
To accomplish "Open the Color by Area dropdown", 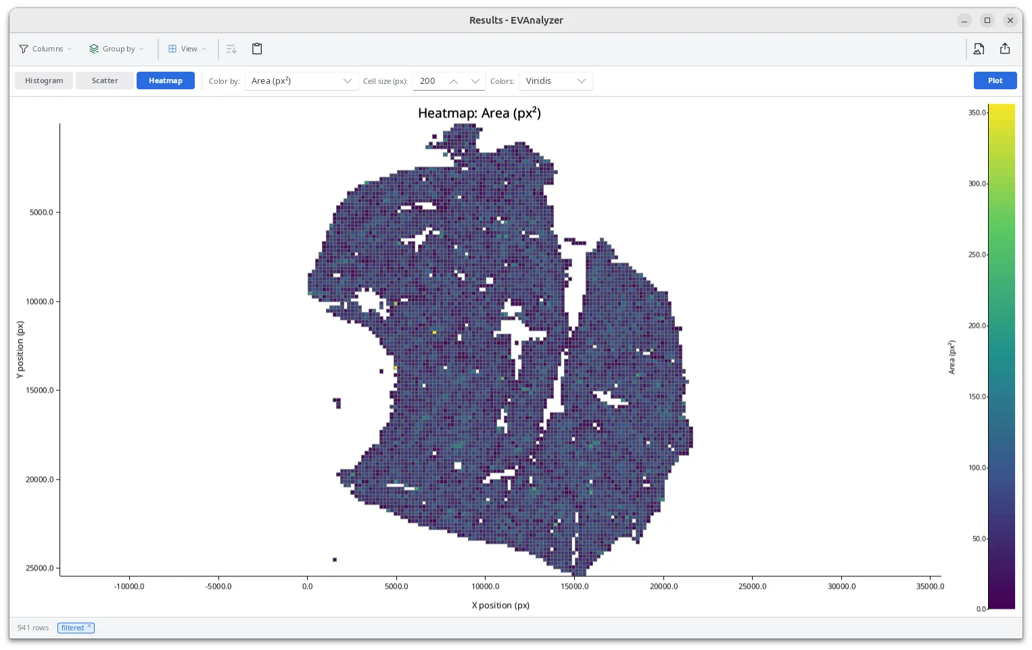I will coord(301,81).
